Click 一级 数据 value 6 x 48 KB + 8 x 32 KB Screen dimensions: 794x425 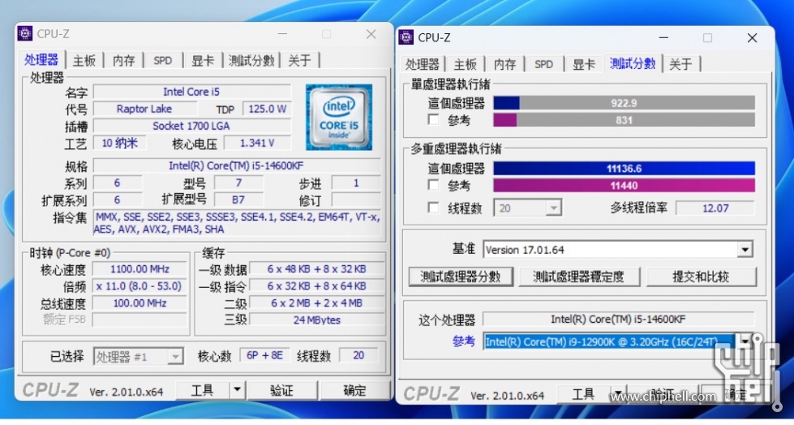[x=316, y=269]
